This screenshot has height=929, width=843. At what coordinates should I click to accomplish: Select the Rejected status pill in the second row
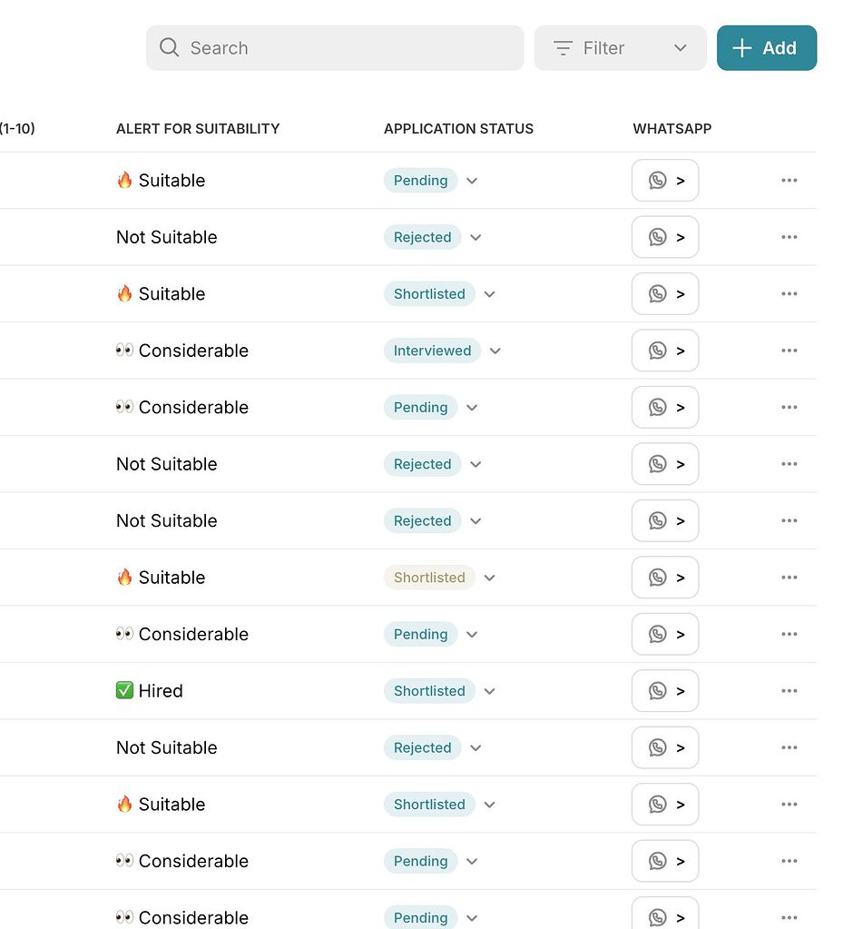coord(422,237)
